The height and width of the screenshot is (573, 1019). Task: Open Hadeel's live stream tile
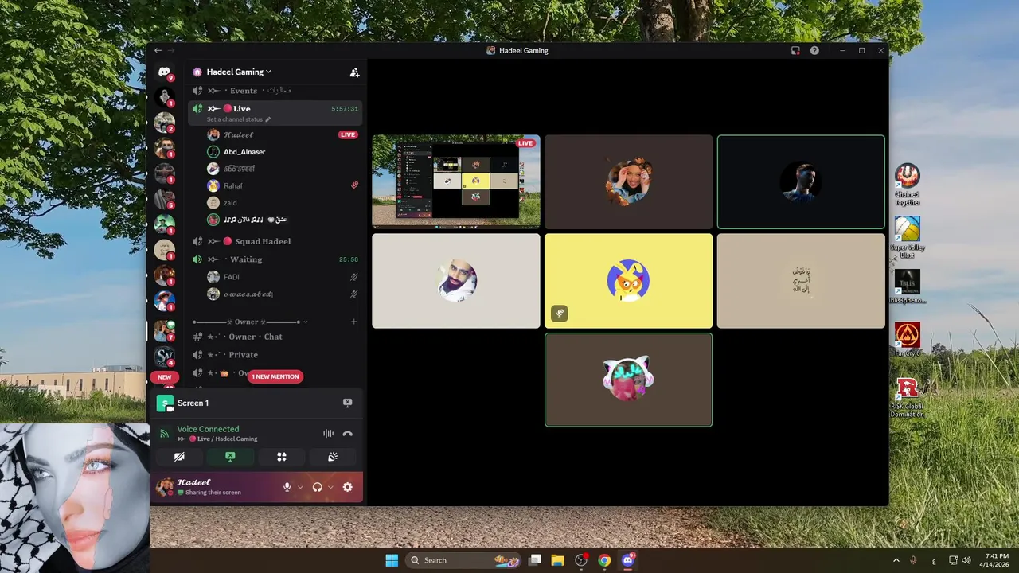(456, 181)
